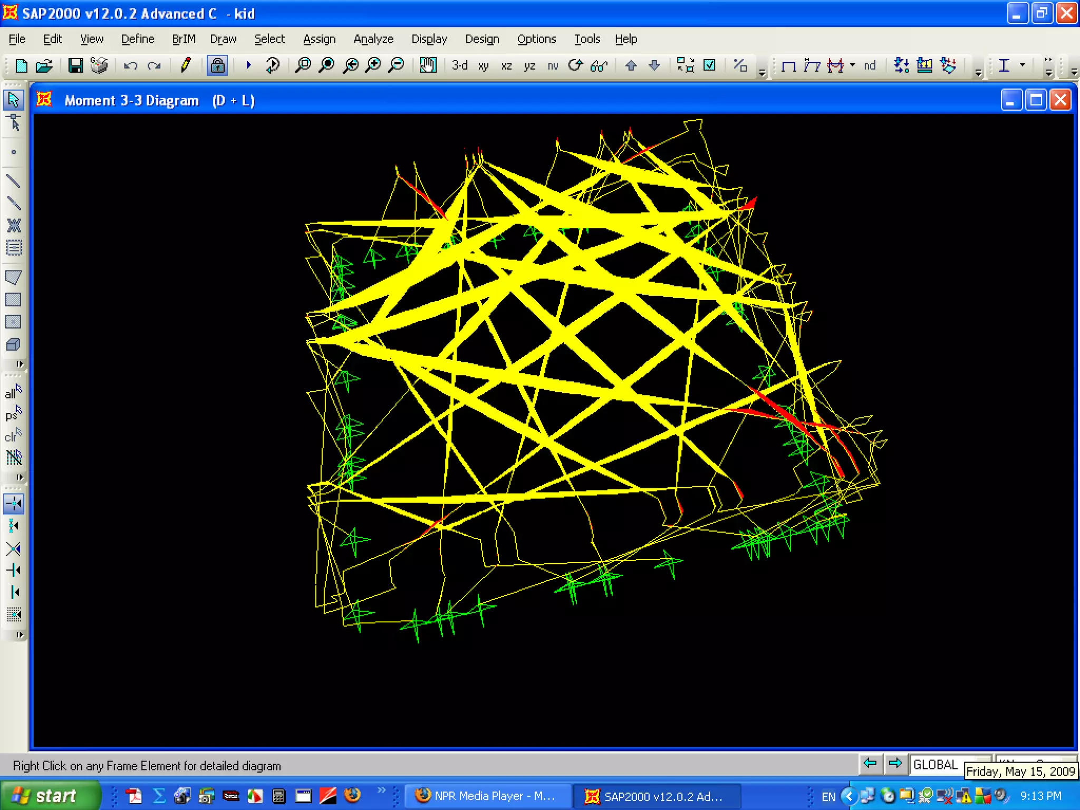
Task: Click the Lock/Unlock Model padlock icon
Action: 217,65
